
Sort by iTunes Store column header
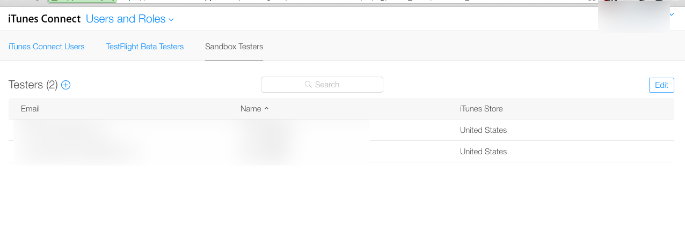482,109
